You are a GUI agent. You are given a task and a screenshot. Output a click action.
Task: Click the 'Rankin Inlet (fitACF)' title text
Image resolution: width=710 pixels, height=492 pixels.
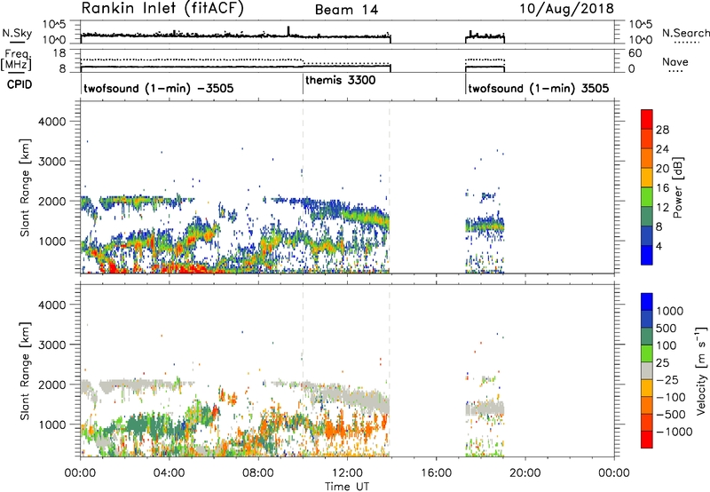point(162,8)
